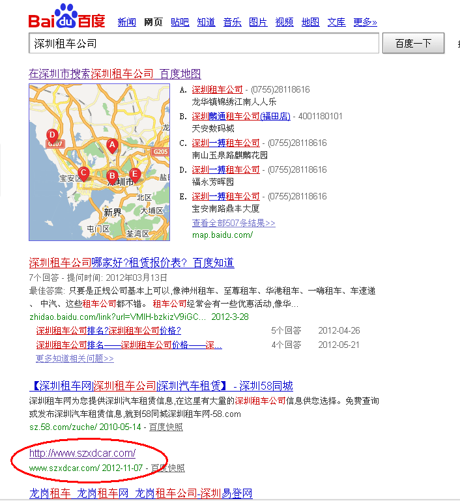Viewport: 460px width, 501px height.
Task: Select the current 网页 tab label
Action: (x=153, y=22)
